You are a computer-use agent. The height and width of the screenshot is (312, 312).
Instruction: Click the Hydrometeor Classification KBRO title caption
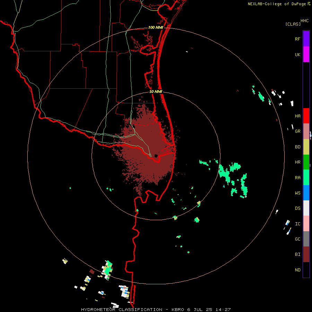click(x=156, y=310)
